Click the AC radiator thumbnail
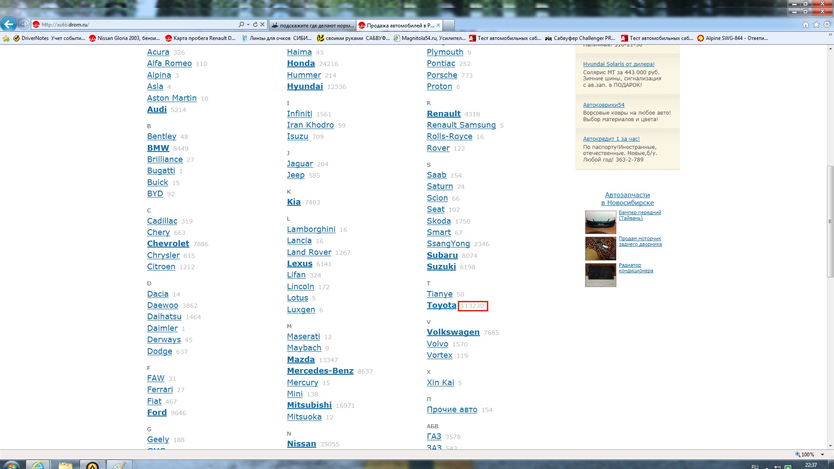The image size is (834, 469). coord(600,275)
